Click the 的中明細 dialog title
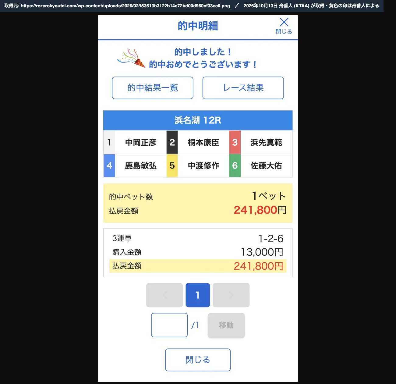Image resolution: width=396 pixels, height=384 pixels. [x=198, y=26]
